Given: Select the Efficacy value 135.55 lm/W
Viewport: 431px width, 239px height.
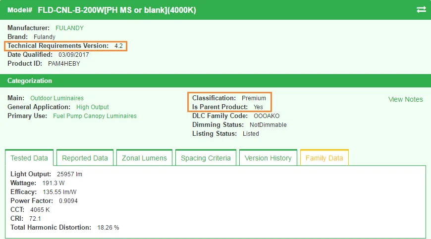Looking at the screenshot, I should click(59, 192).
